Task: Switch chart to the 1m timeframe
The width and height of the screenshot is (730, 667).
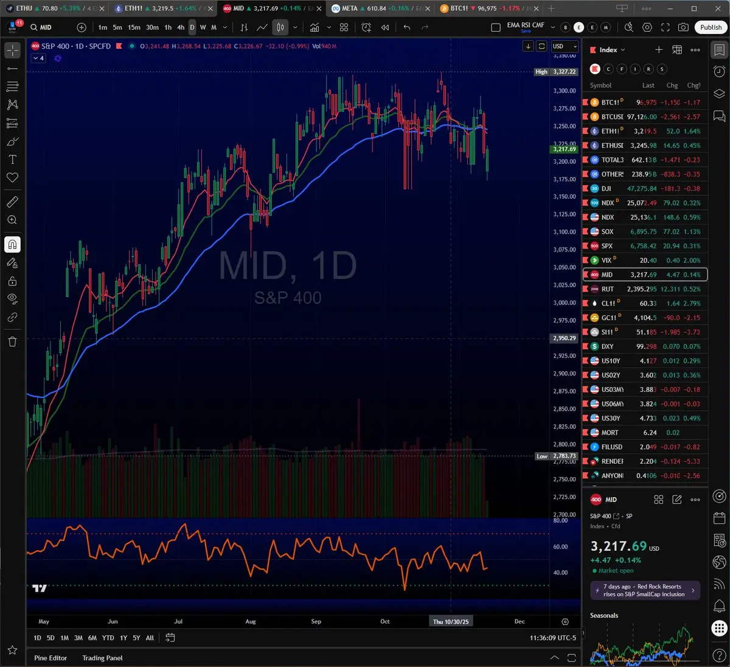Action: click(102, 27)
